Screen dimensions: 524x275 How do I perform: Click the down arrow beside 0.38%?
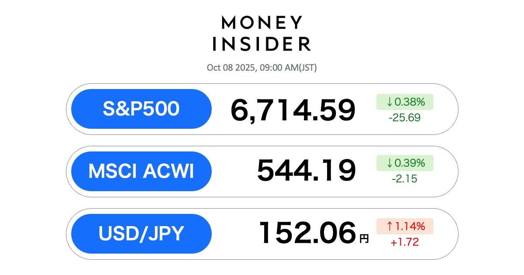click(x=390, y=102)
